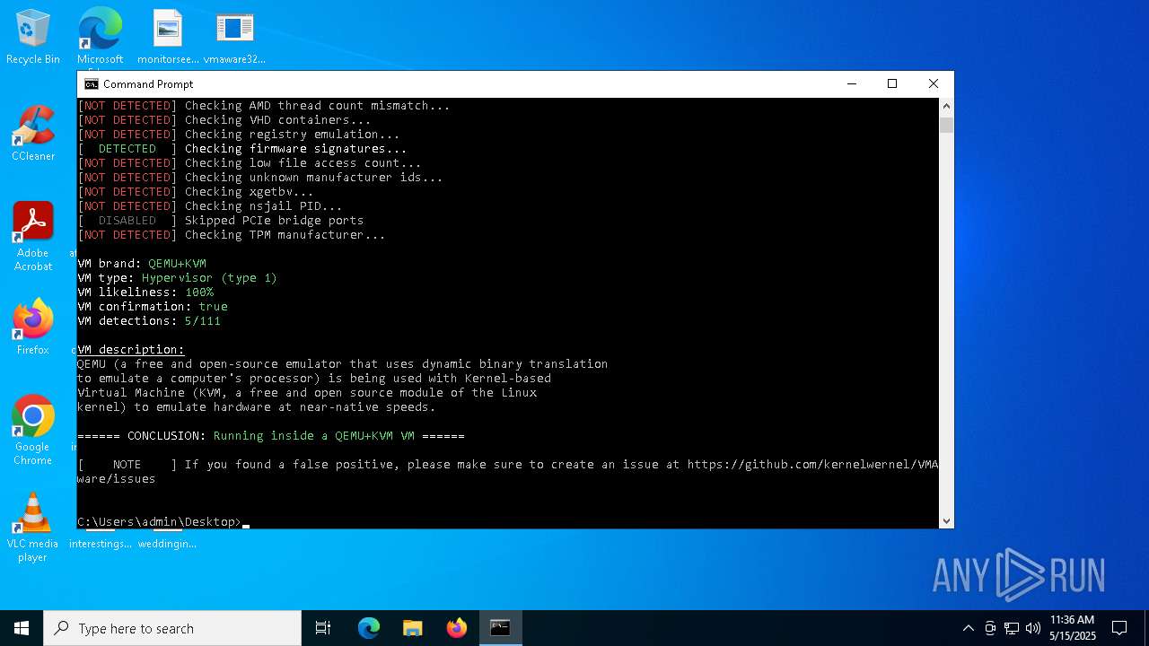
Task: Click the taskbar clock showing 11:36 AM
Action: click(x=1073, y=628)
